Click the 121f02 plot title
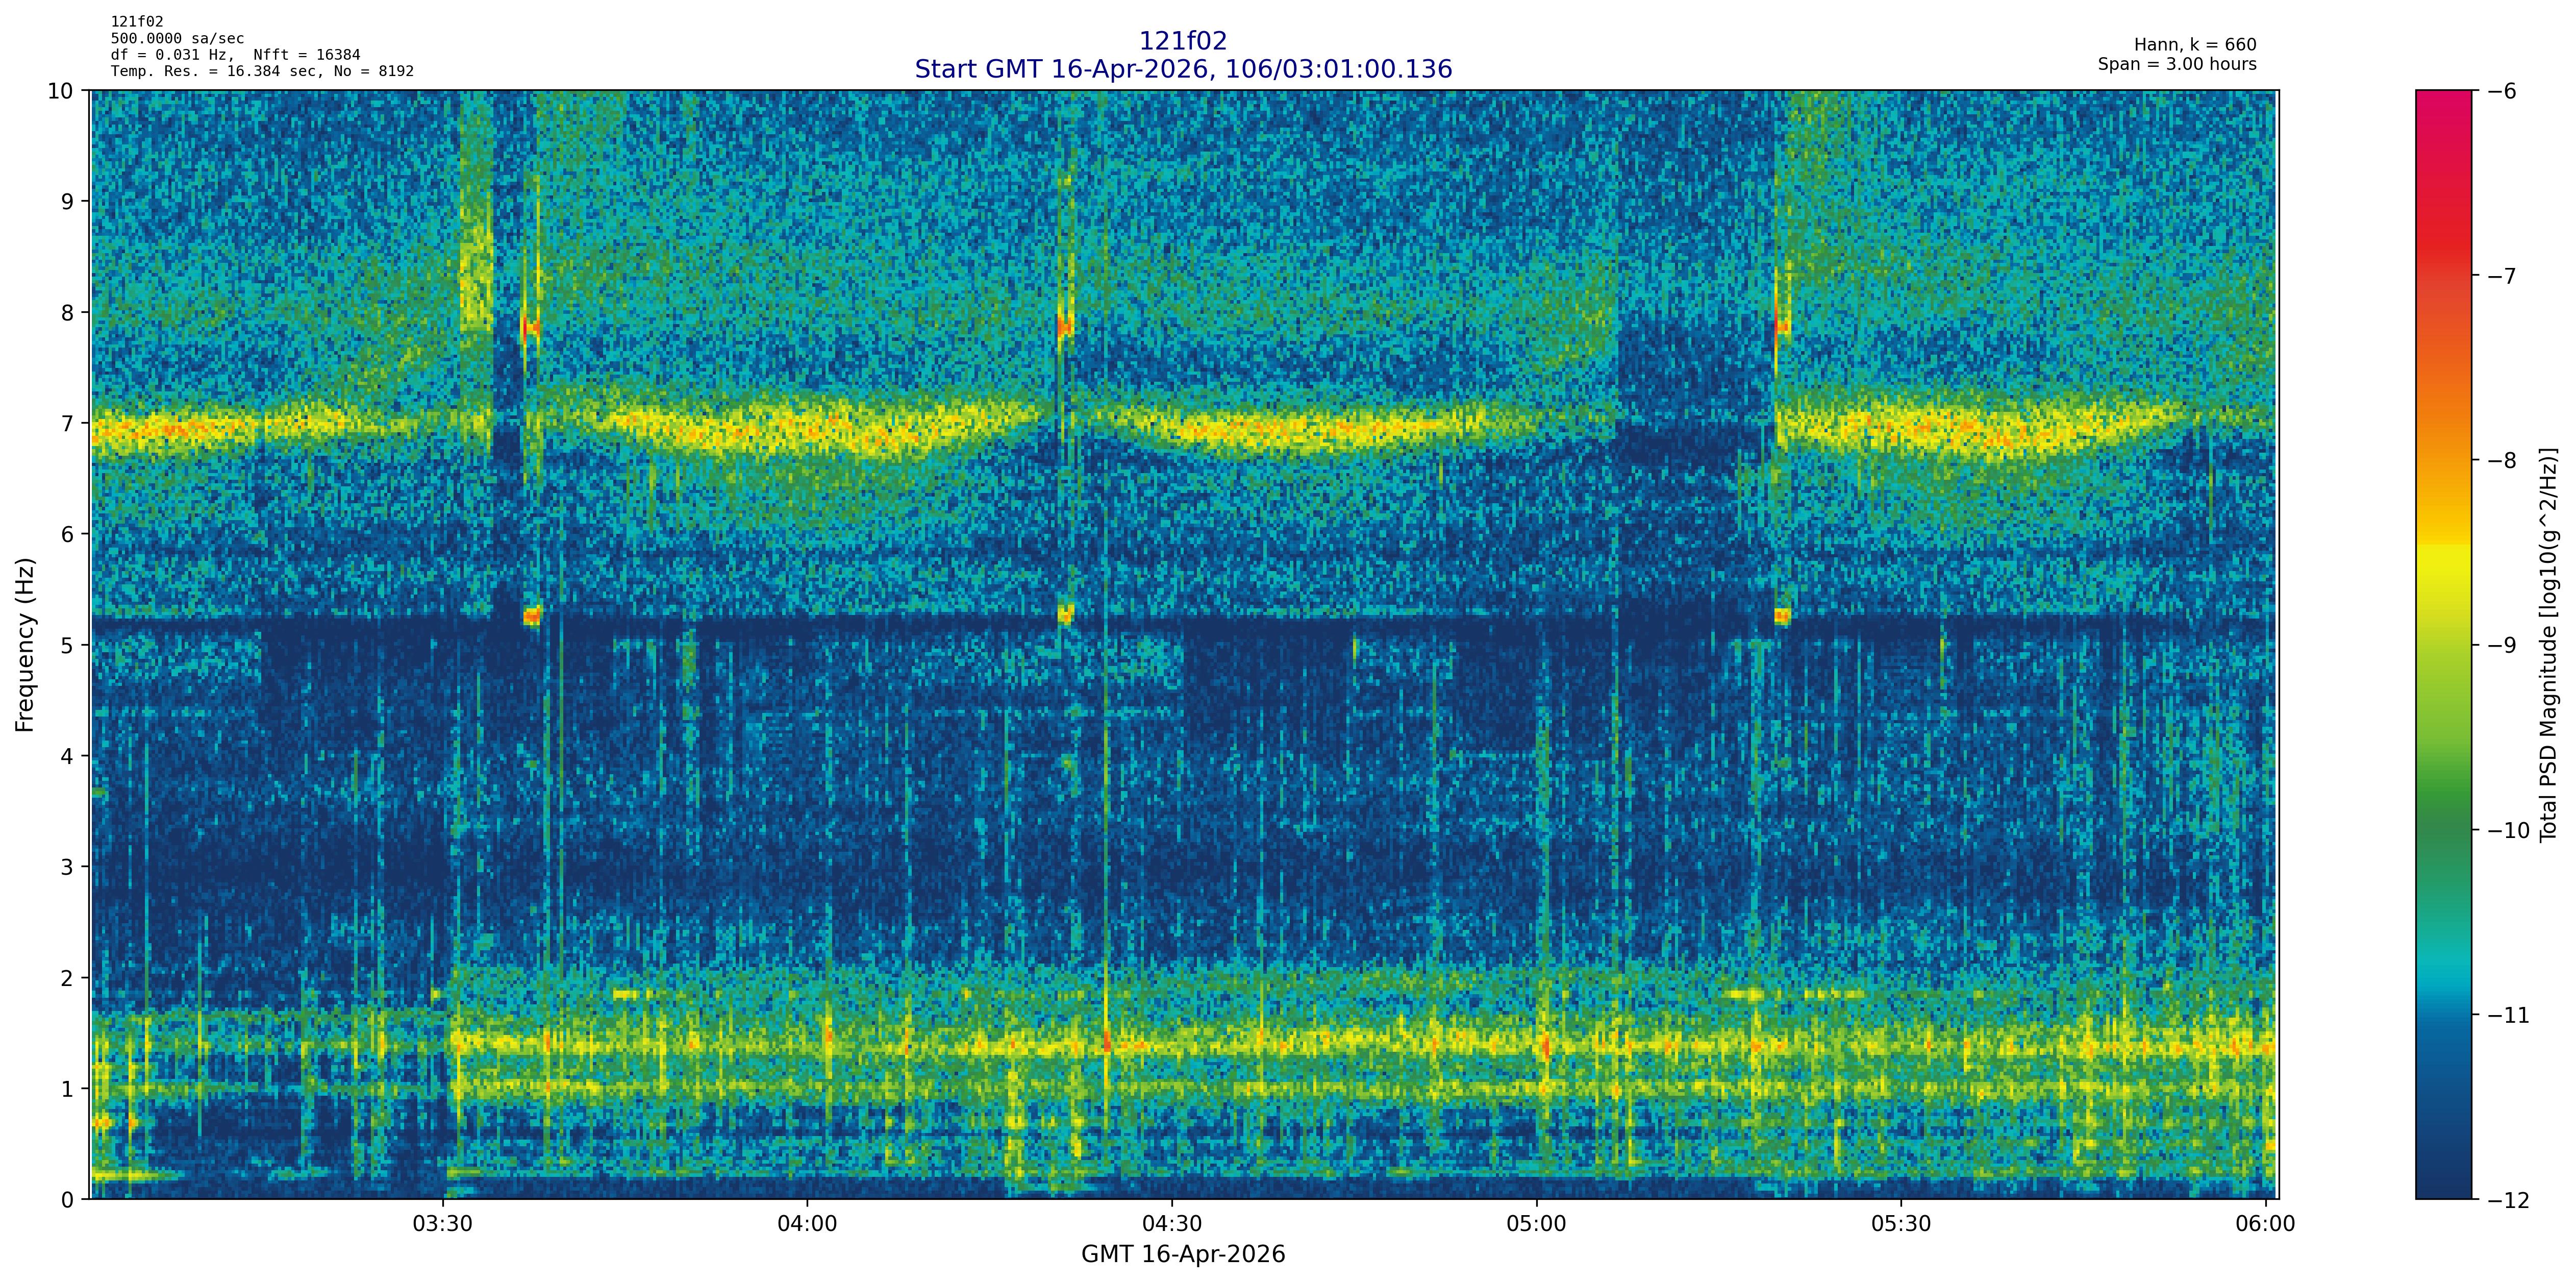 click(1182, 41)
